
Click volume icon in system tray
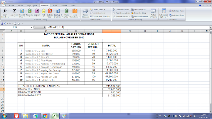point(195,116)
